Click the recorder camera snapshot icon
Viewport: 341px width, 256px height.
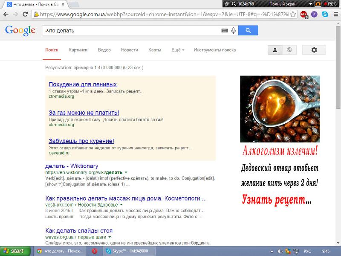(318, 4)
